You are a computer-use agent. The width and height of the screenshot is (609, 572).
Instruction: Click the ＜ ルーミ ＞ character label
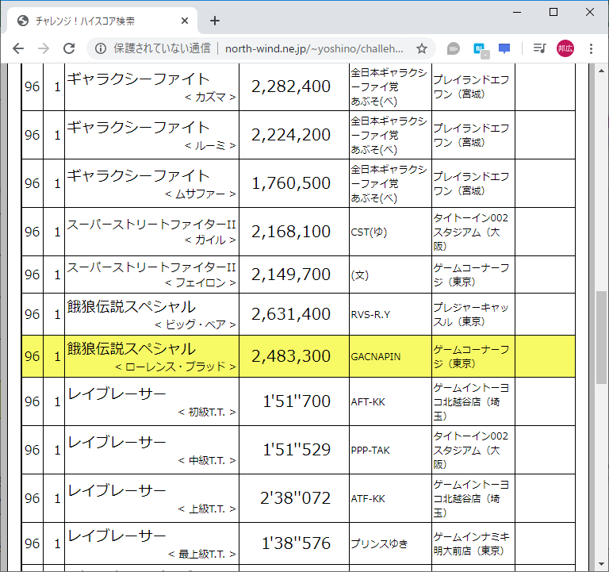pos(210,145)
